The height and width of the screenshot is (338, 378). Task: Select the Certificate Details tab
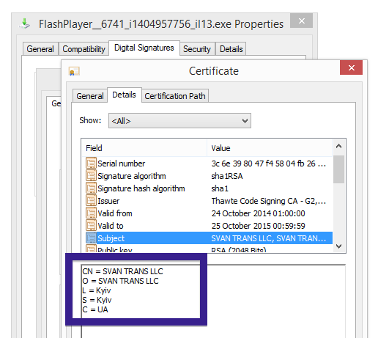pyautogui.click(x=124, y=95)
